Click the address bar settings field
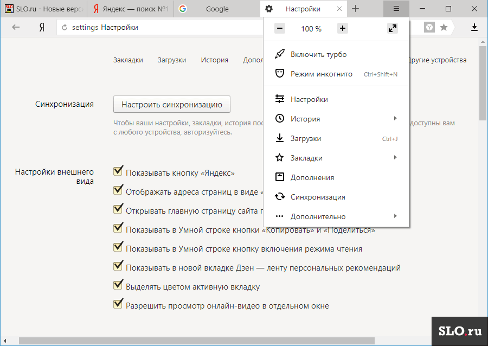The height and width of the screenshot is (346, 488). tap(160, 27)
